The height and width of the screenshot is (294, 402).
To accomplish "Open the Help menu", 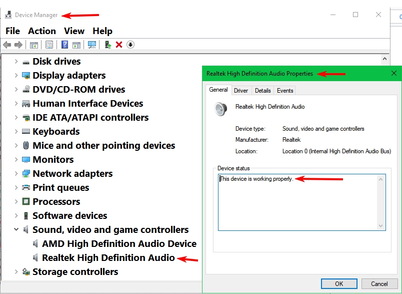I will pyautogui.click(x=102, y=31).
